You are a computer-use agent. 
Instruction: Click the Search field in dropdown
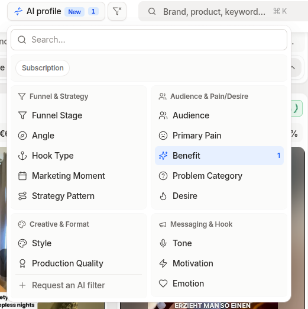tap(149, 40)
